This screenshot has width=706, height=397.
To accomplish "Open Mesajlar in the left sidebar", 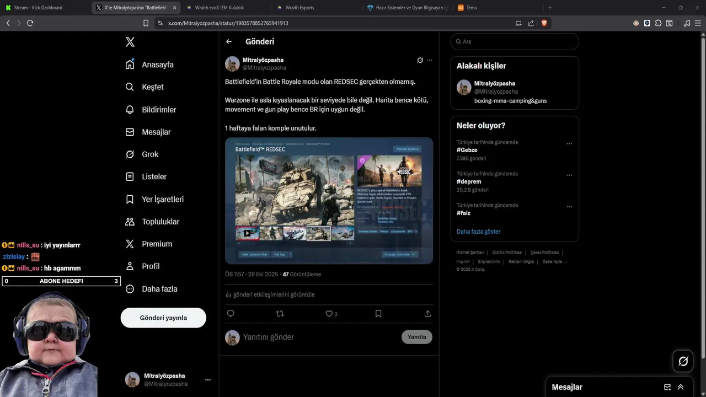I will tap(148, 132).
